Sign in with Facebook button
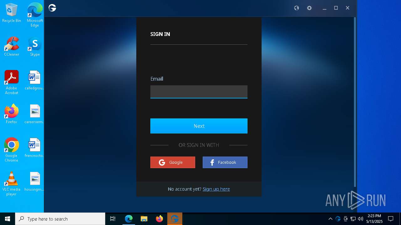The height and width of the screenshot is (225, 401). click(x=225, y=162)
